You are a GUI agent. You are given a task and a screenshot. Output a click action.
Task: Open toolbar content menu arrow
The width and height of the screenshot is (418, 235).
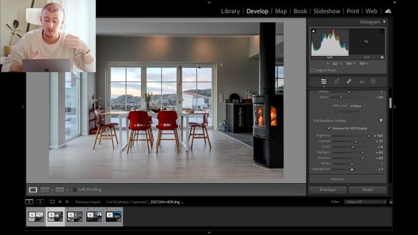(301, 190)
